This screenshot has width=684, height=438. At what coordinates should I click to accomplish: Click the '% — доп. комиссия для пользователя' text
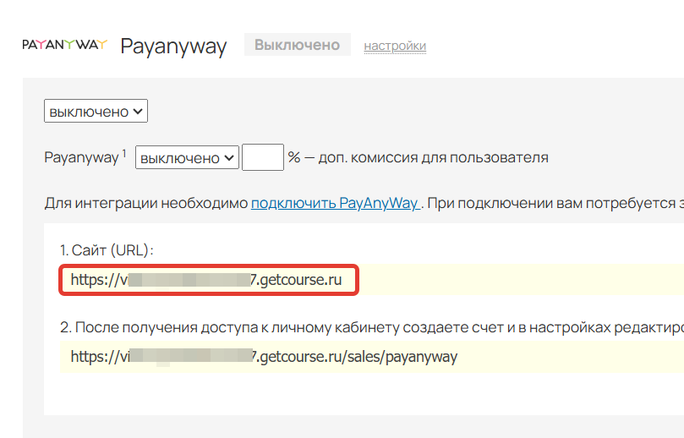click(x=418, y=157)
